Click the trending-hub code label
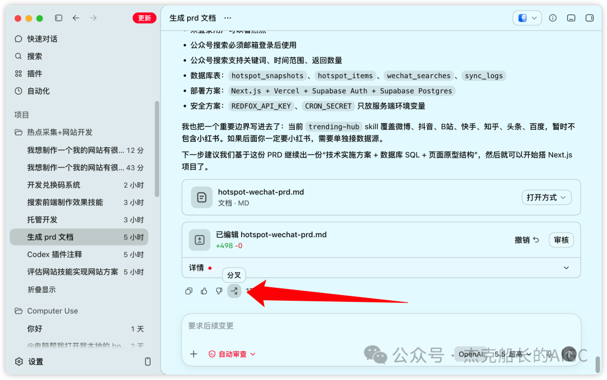 tap(334, 126)
